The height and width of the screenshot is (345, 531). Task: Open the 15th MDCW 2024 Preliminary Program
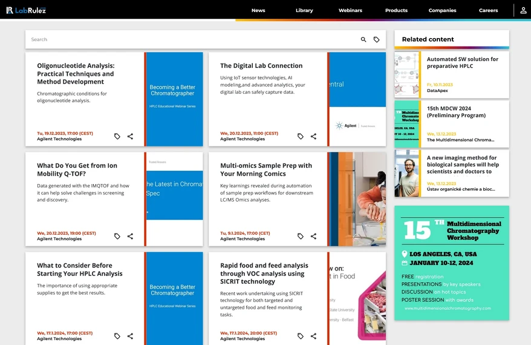457,112
